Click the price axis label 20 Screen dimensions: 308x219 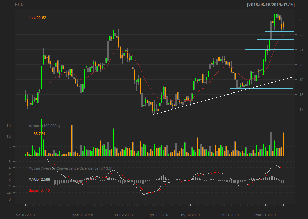(x=301, y=65)
